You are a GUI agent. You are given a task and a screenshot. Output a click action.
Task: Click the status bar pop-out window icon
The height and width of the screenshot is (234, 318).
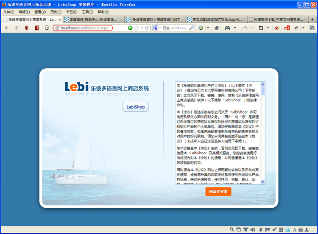[281, 229]
